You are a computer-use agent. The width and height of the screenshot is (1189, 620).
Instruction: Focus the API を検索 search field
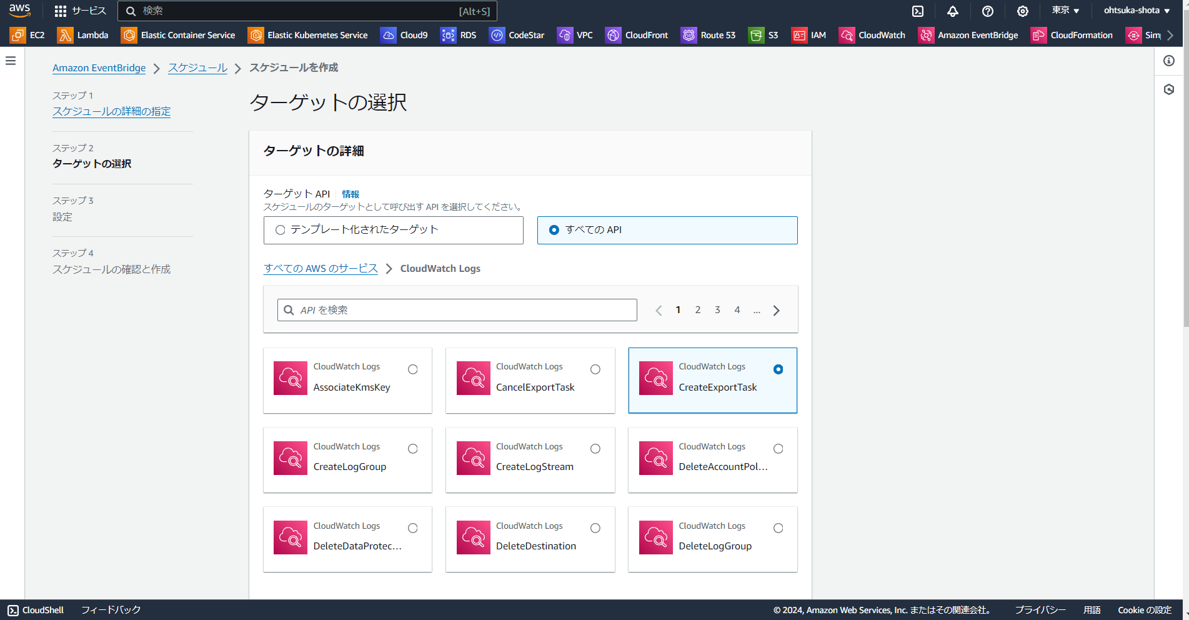(457, 310)
